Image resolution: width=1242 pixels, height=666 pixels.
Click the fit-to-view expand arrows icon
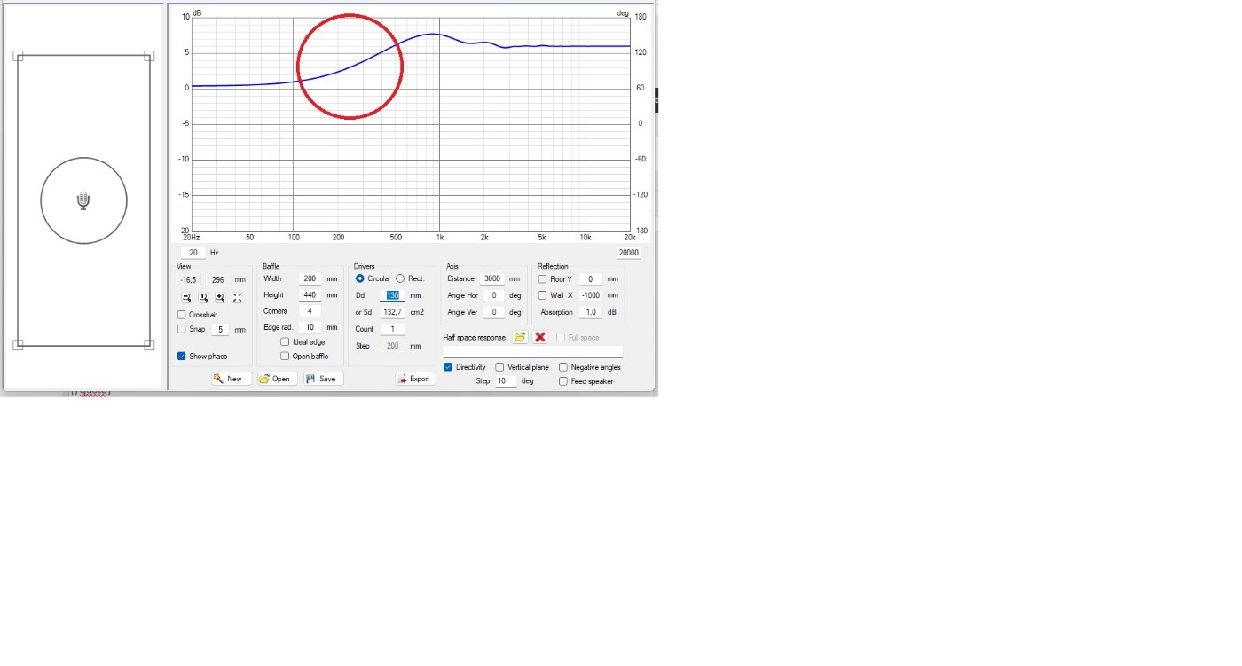(x=237, y=298)
